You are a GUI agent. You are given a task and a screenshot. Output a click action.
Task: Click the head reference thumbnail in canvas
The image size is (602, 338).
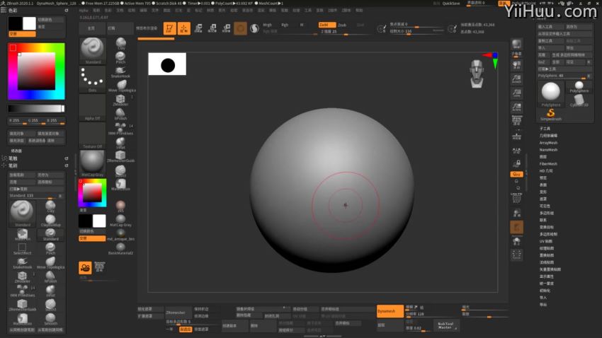pyautogui.click(x=477, y=74)
